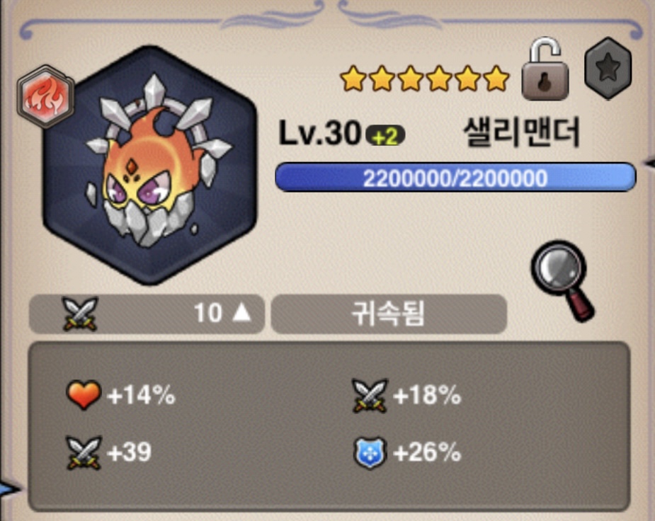The width and height of the screenshot is (655, 521).
Task: Click the green +2 level bonus badge
Action: click(385, 136)
